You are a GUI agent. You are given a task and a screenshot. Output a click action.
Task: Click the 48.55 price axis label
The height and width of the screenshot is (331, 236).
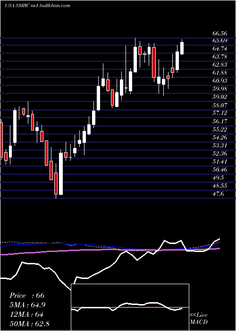click(220, 186)
